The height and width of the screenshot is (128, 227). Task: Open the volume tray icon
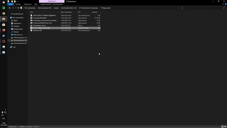coord(2,115)
